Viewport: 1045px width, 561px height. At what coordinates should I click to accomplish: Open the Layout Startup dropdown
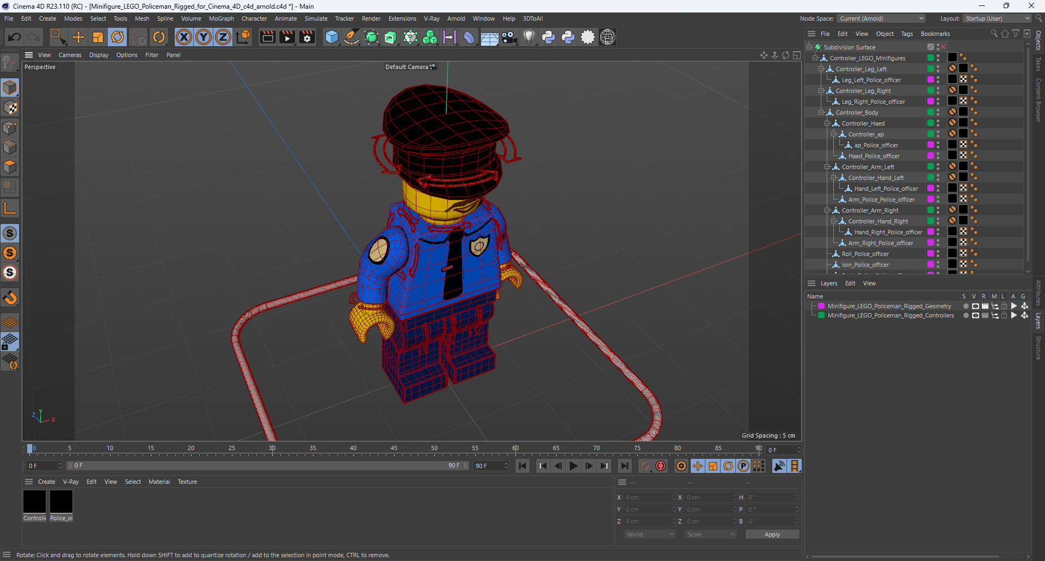coord(997,18)
